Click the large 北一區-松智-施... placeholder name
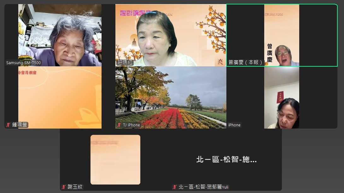The image size is (344, 193). point(226,160)
